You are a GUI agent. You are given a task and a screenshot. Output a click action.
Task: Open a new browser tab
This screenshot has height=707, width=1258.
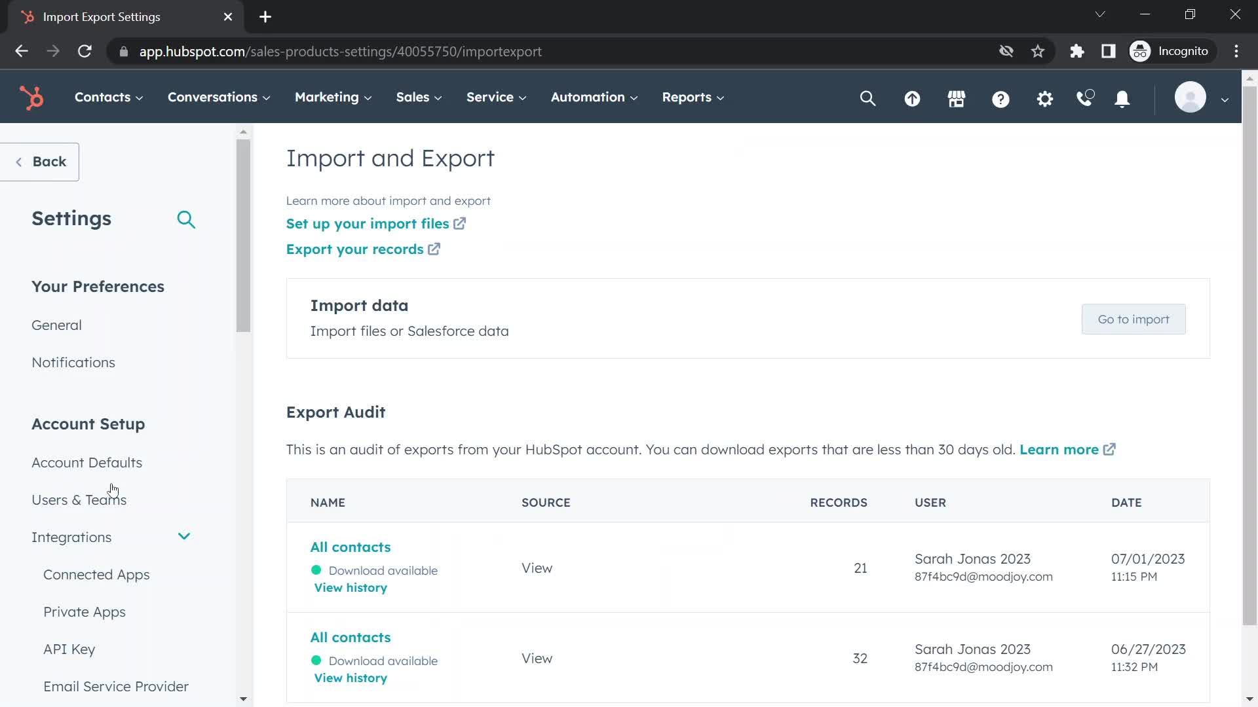(265, 17)
